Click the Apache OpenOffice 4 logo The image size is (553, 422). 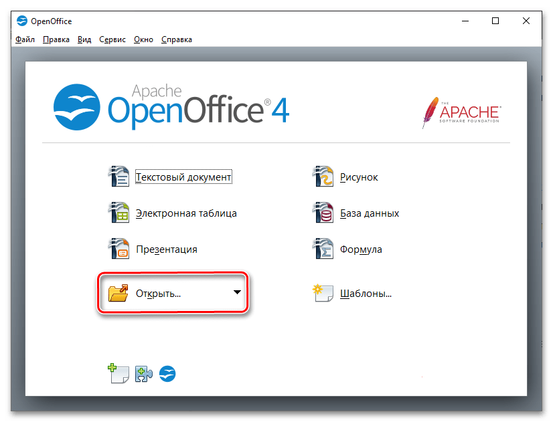(x=171, y=107)
